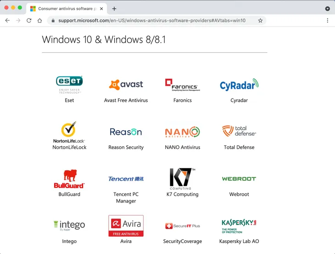Click the Total Defense shield logo
This screenshot has width=335, height=254.
pyautogui.click(x=239, y=131)
